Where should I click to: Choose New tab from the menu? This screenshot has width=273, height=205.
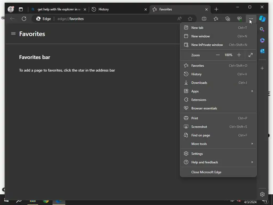(x=218, y=28)
